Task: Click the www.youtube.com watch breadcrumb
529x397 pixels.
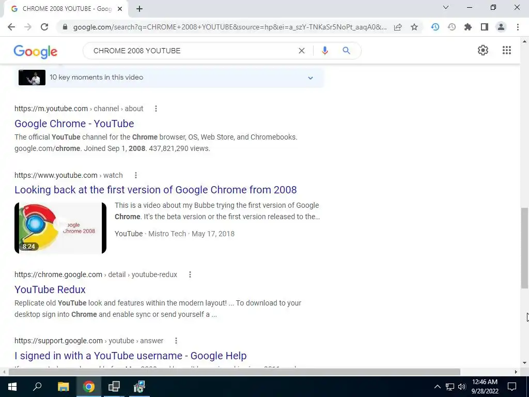Action: (x=69, y=175)
